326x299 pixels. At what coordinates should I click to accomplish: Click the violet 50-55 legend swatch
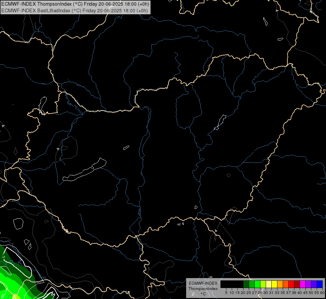pos(314,284)
